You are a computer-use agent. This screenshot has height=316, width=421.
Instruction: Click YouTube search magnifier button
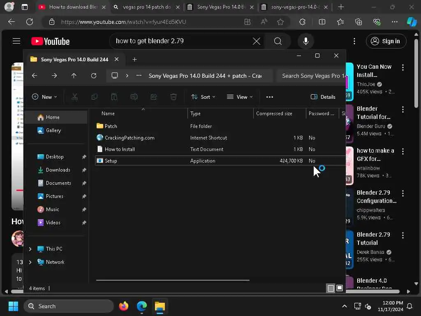coord(278,41)
